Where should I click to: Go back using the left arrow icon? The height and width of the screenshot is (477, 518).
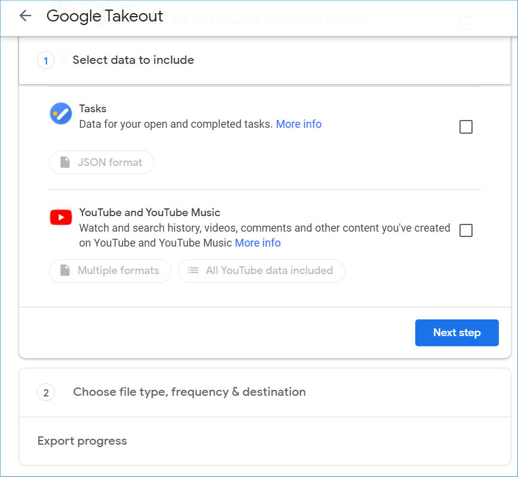click(26, 16)
